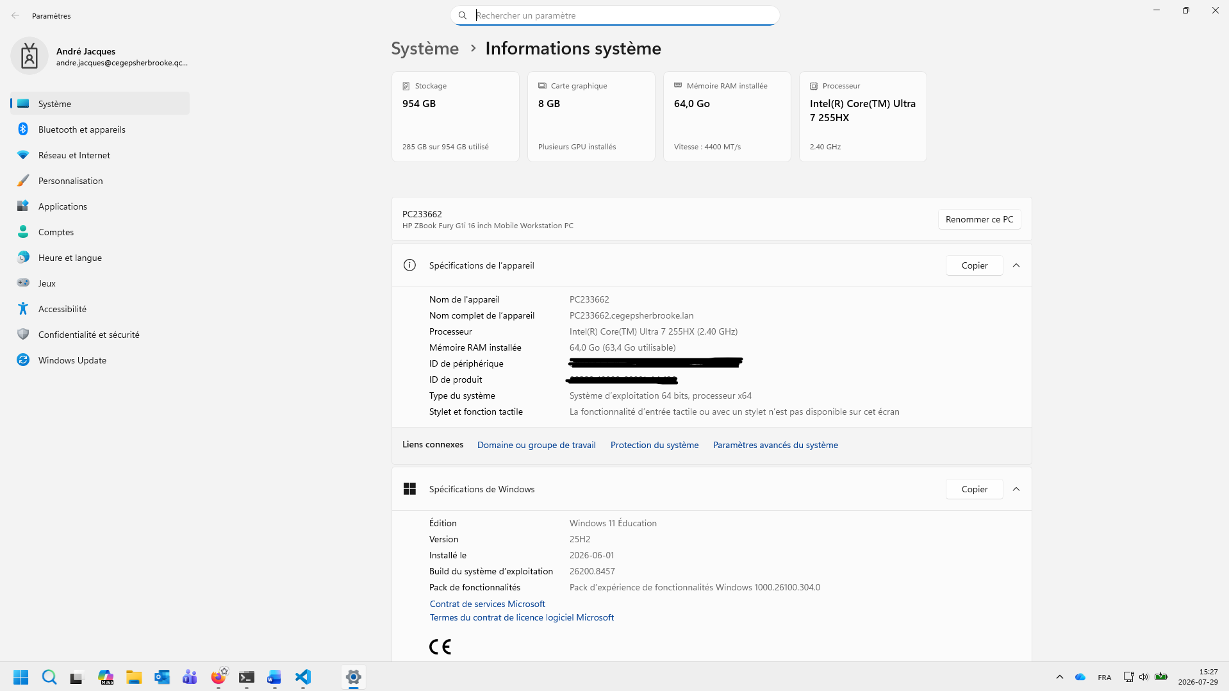1229x691 pixels.
Task: Open Microsoft Teams from the taskbar
Action: tap(190, 677)
